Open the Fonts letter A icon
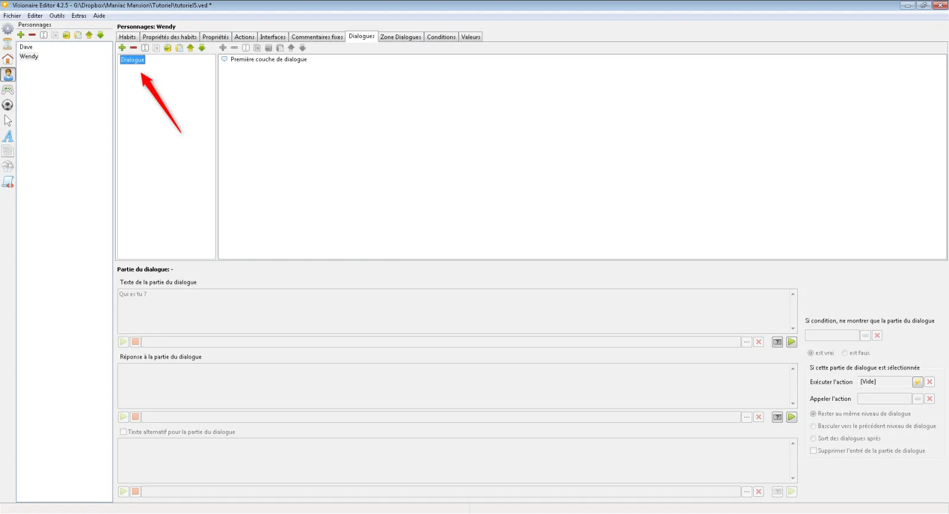Screen dimensions: 949x514 tap(8, 136)
